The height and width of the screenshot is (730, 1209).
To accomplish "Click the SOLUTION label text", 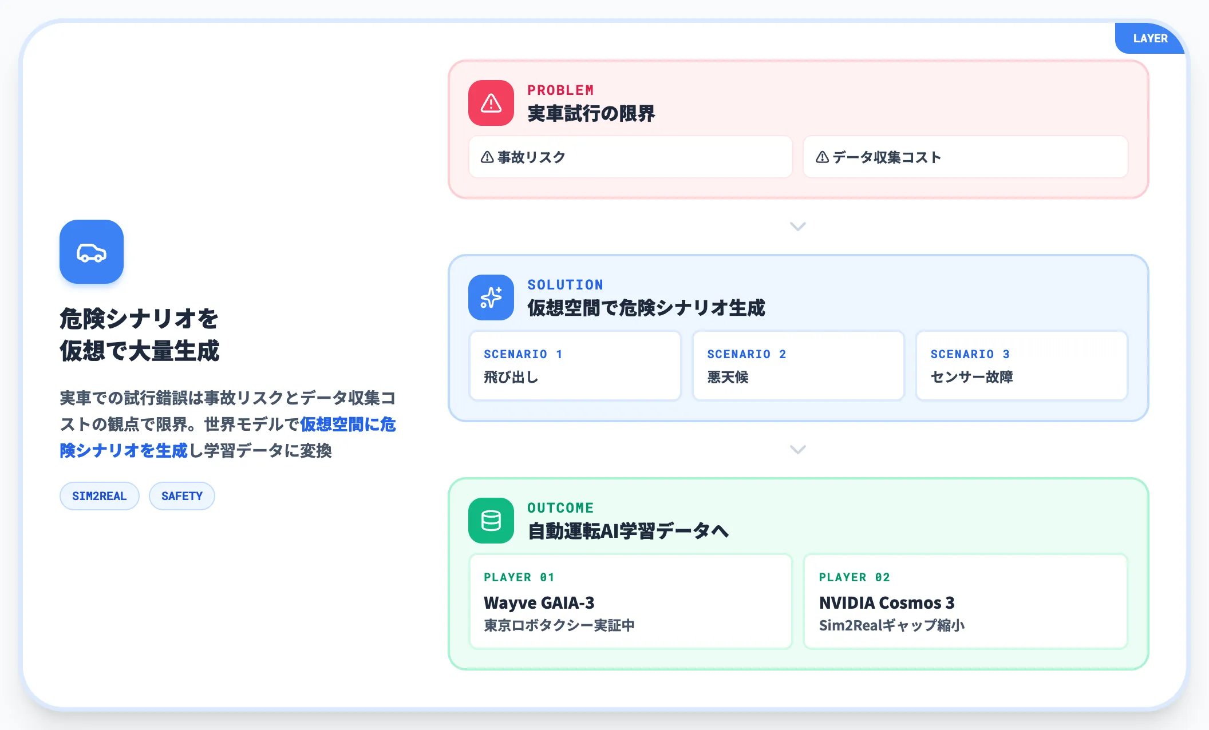I will [x=565, y=285].
